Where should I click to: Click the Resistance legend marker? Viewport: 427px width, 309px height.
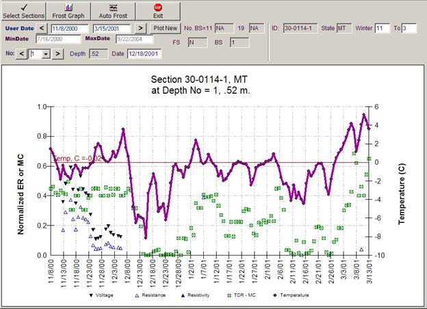138,295
